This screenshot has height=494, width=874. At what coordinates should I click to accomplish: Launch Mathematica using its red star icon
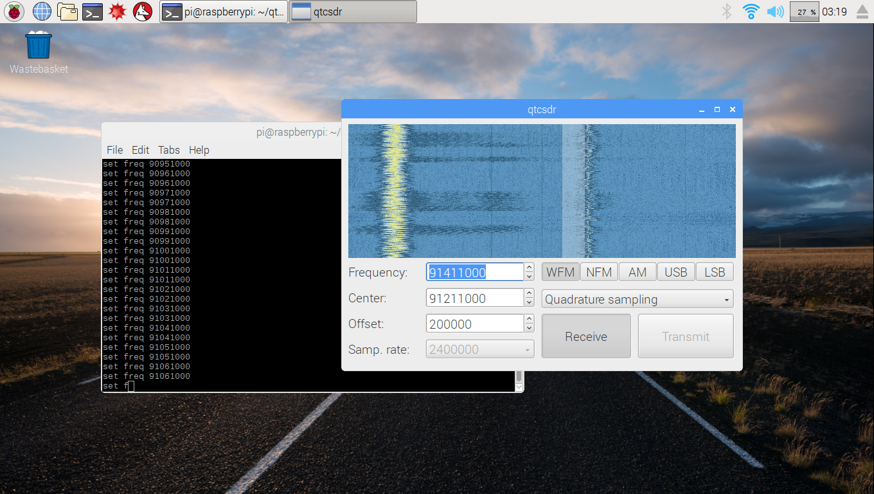[x=116, y=11]
